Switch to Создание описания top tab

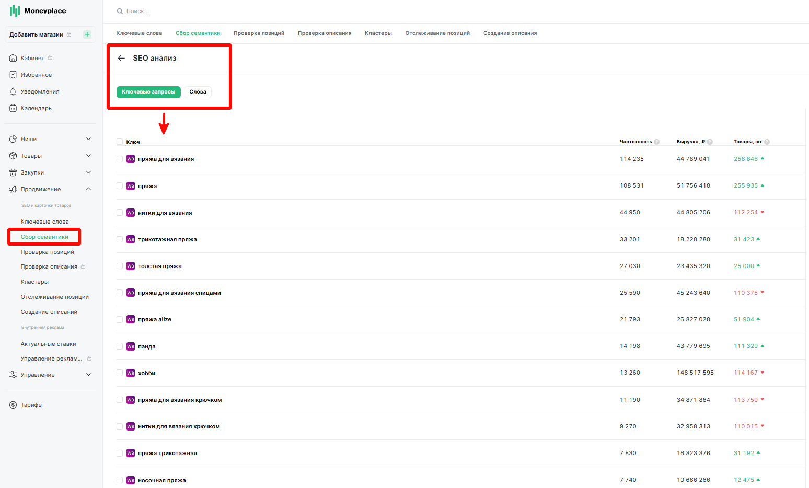510,33
